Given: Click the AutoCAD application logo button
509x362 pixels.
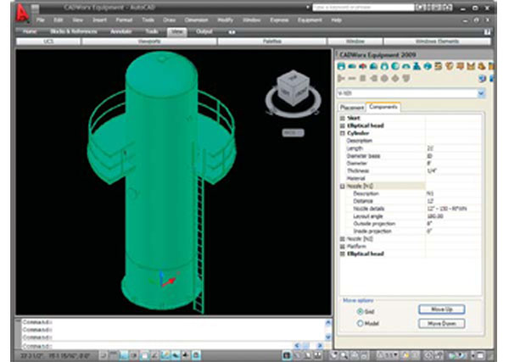Looking at the screenshot, I should click(23, 13).
